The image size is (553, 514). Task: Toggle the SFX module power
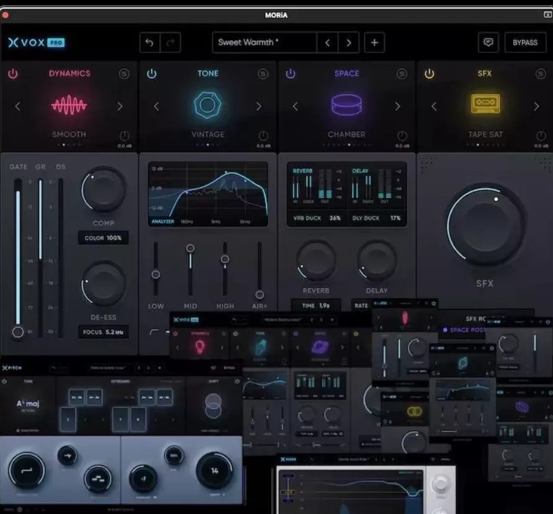click(x=429, y=74)
